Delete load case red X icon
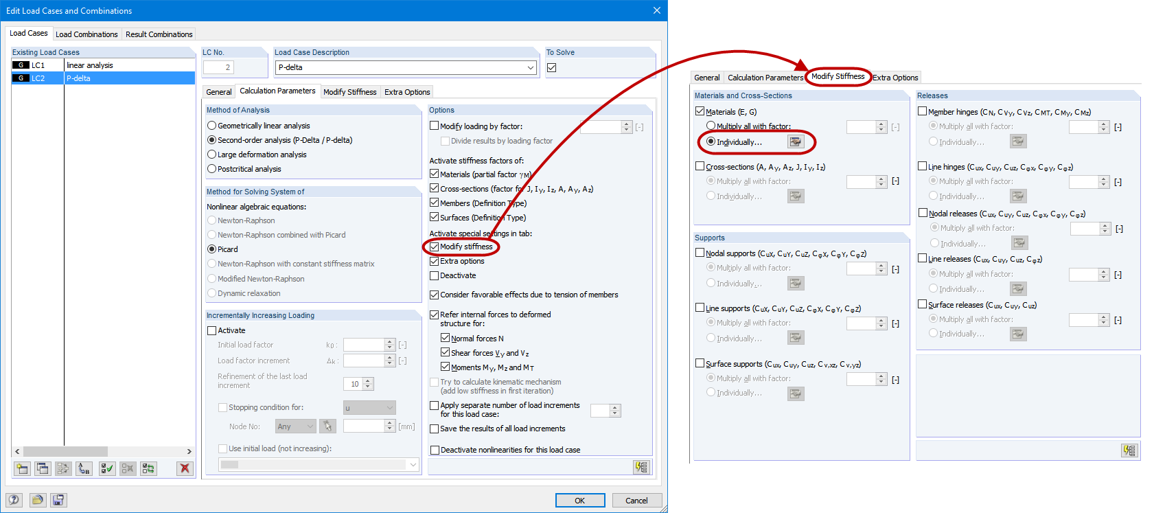Screen dimensions: 1154x513 tap(184, 468)
